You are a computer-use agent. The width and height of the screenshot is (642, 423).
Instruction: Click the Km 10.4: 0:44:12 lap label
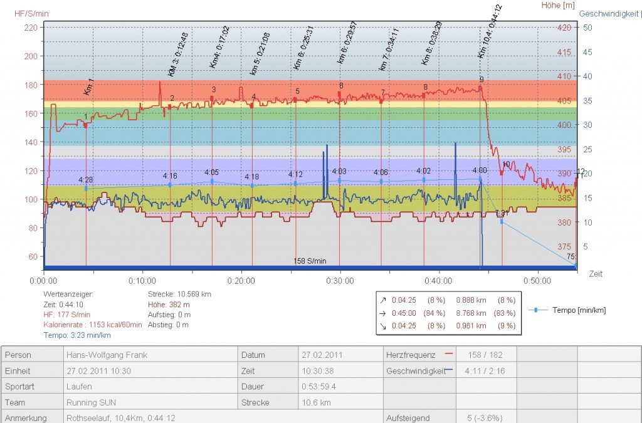click(x=490, y=31)
